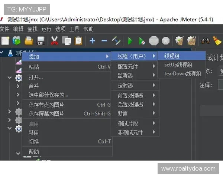Open the 运行 menu
223x178 pixels.
coord(46,29)
